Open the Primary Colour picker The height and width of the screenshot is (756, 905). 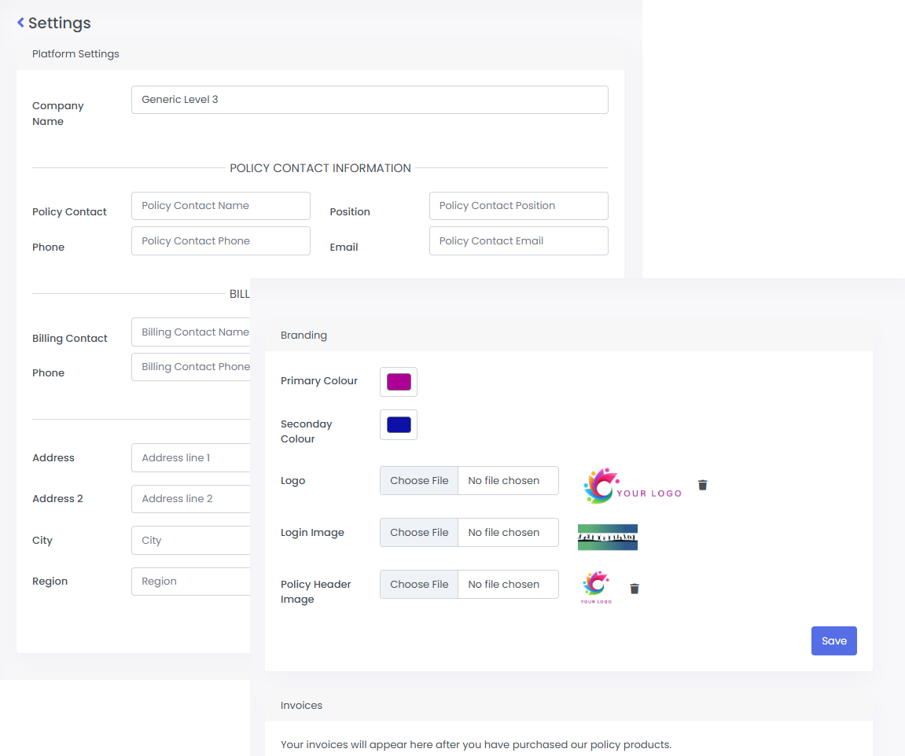pos(398,382)
